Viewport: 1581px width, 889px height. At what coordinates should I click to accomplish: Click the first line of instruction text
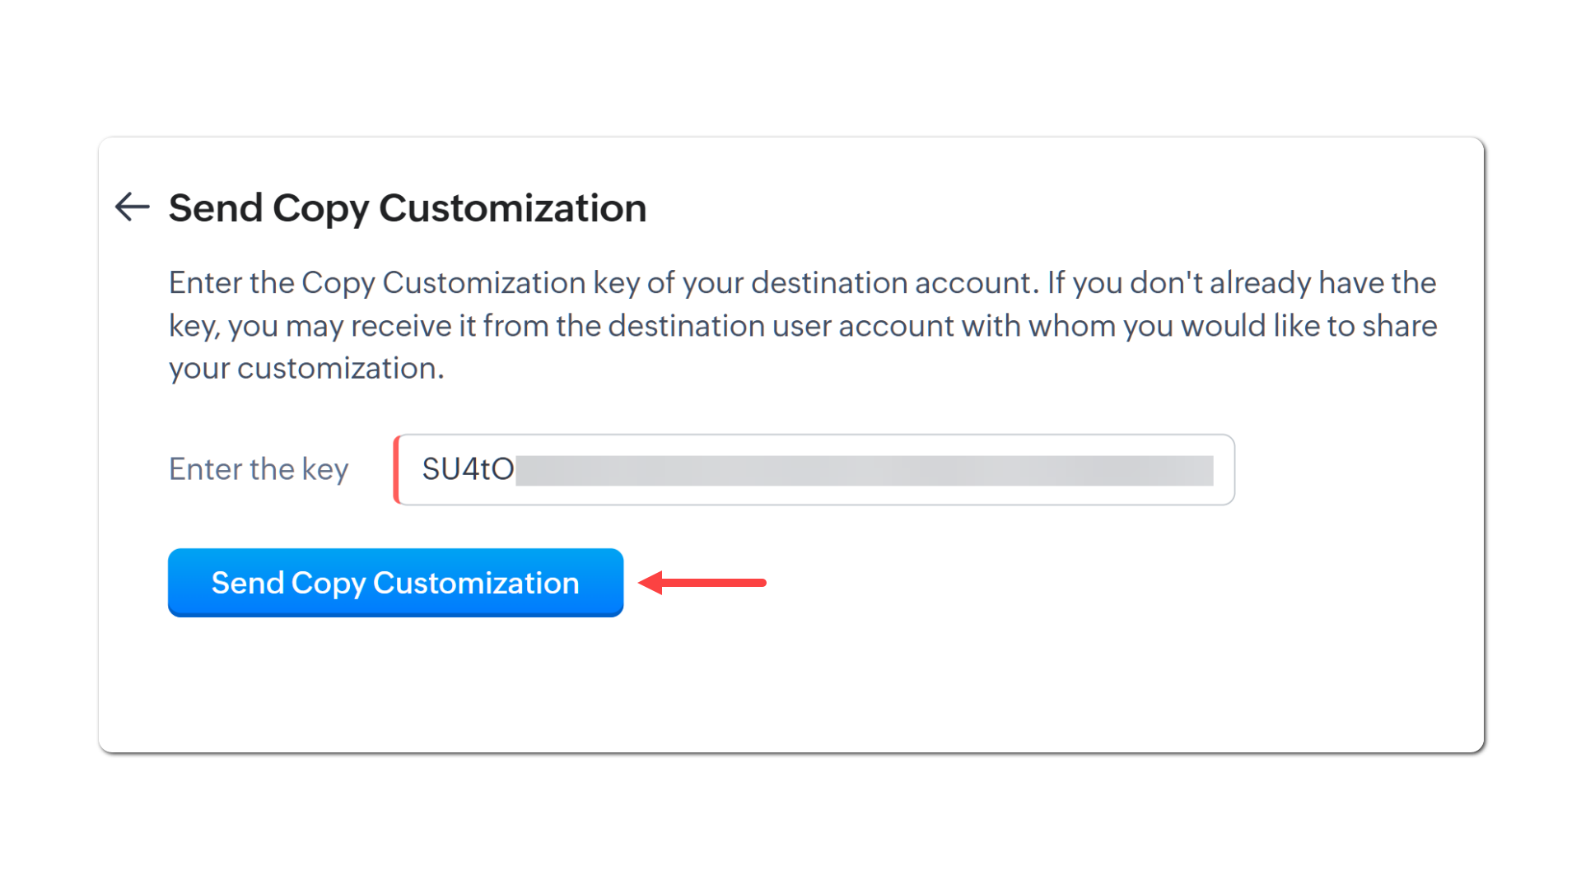coord(802,283)
